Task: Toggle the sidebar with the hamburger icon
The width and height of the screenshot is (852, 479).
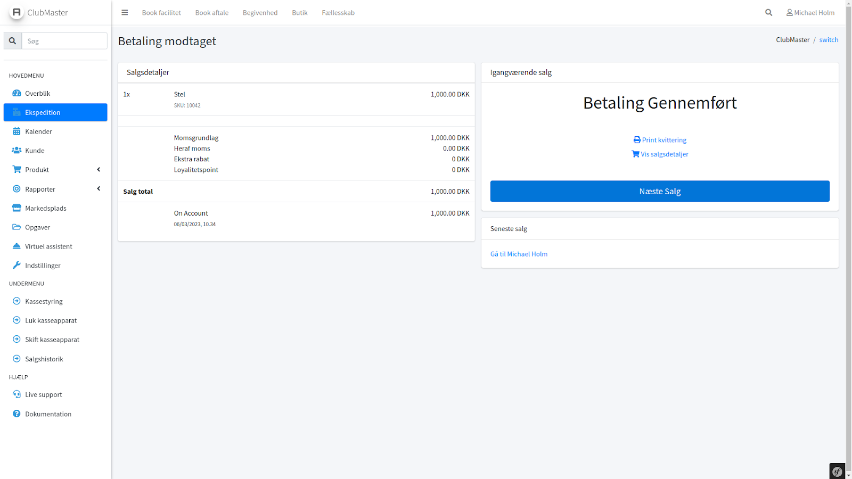Action: [125, 13]
